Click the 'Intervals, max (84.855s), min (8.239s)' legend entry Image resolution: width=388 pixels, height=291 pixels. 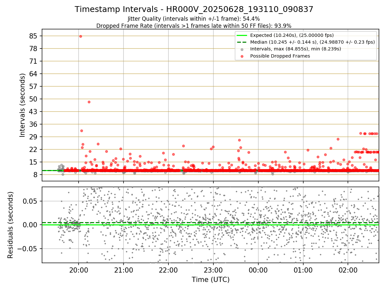296,49
